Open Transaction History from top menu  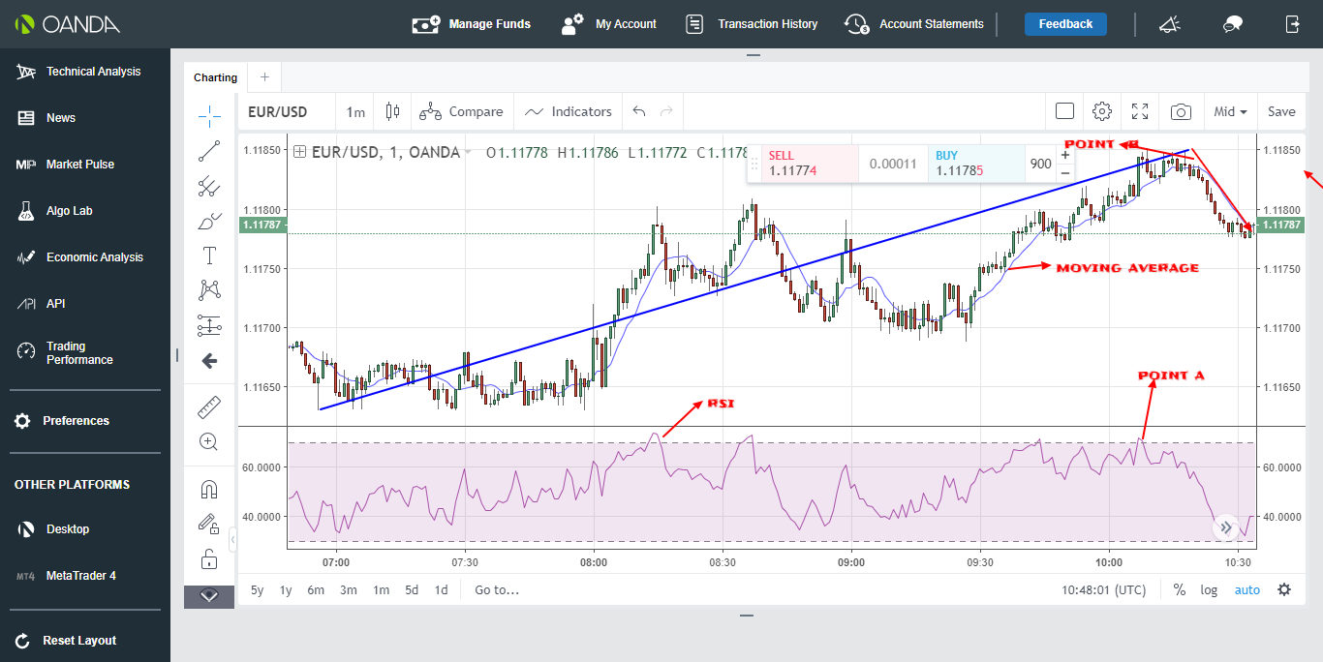[x=752, y=24]
